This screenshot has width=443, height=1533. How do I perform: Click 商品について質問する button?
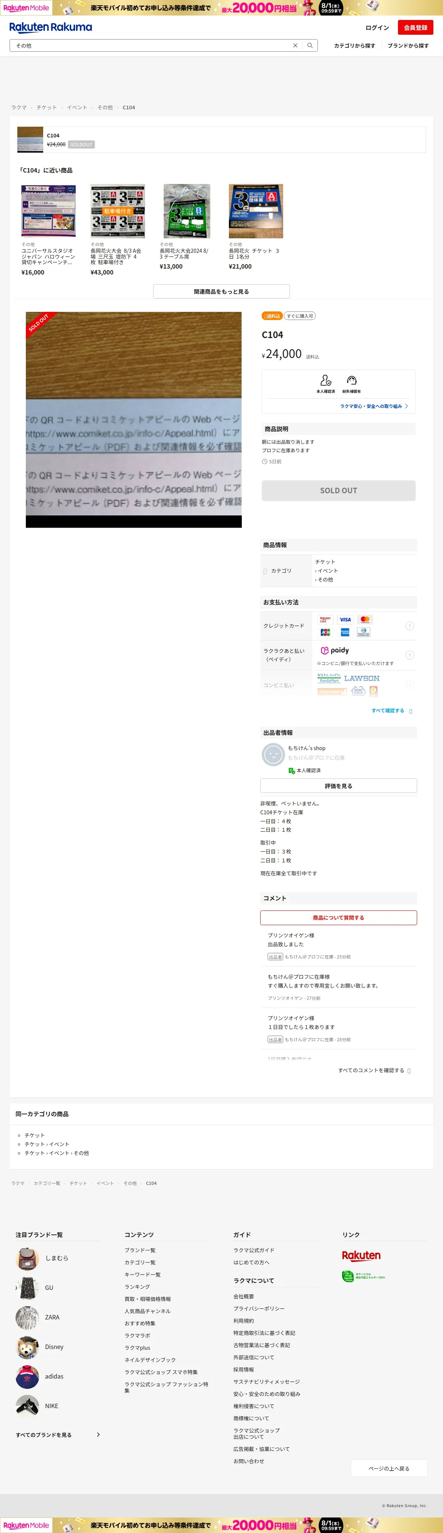(339, 918)
